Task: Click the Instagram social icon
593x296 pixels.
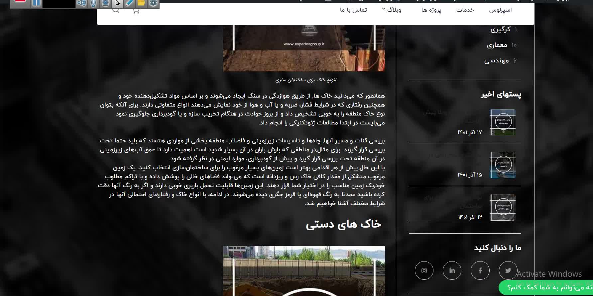Action: coord(424,270)
